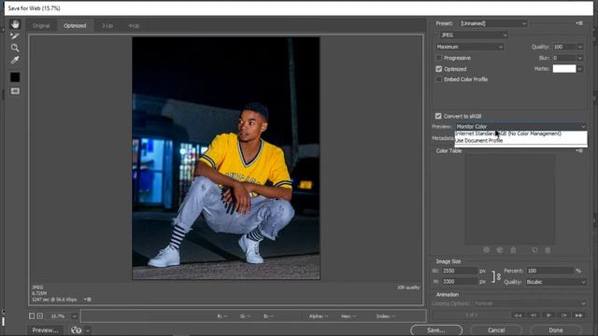The height and width of the screenshot is (336, 598).
Task: Click the Save... button
Action: click(436, 329)
